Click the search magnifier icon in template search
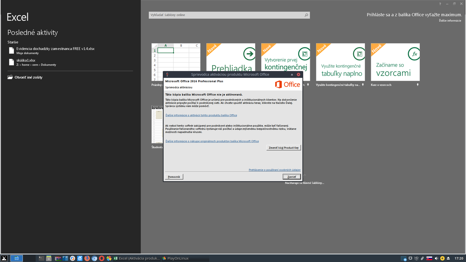 point(307,15)
